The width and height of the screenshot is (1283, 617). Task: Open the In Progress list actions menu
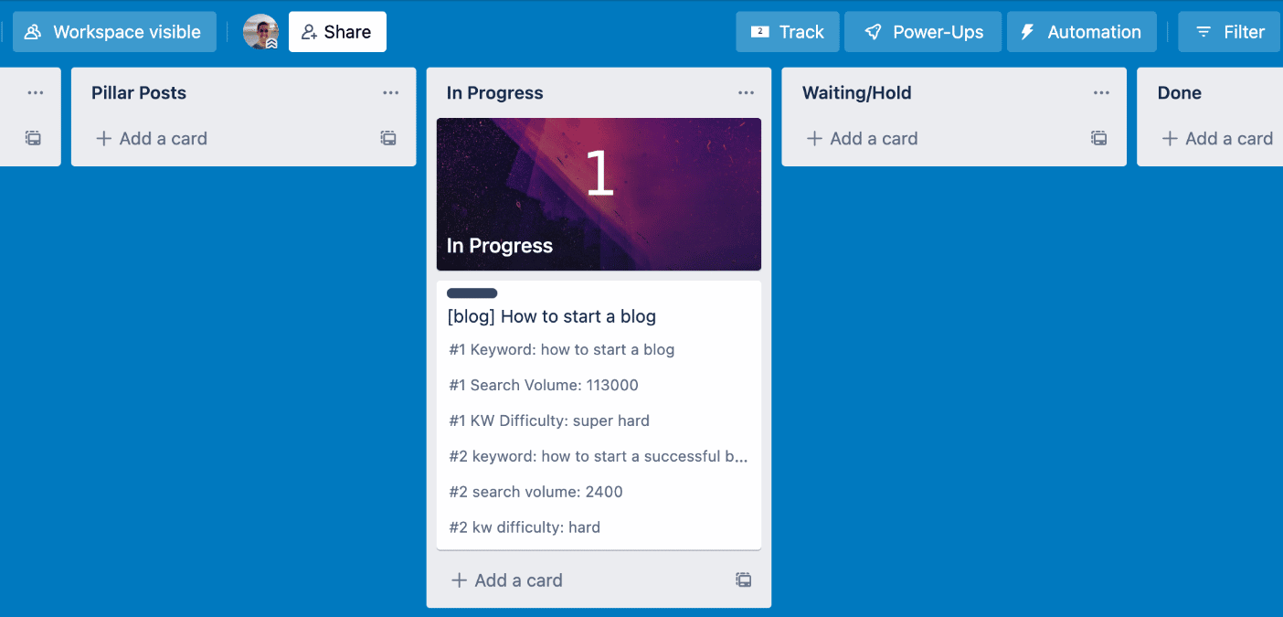pyautogui.click(x=747, y=92)
